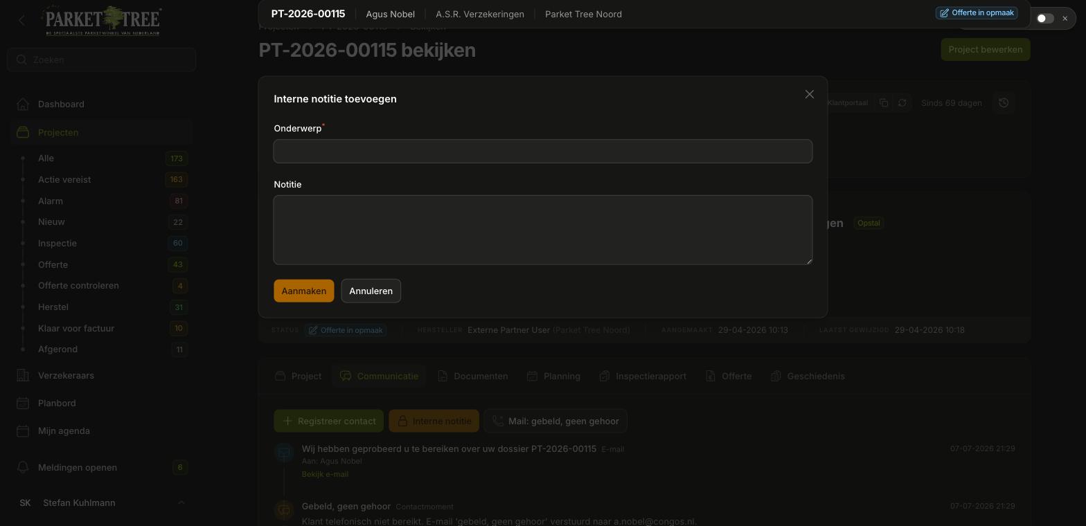Click the Annuleren button
This screenshot has width=1086, height=526.
371,291
